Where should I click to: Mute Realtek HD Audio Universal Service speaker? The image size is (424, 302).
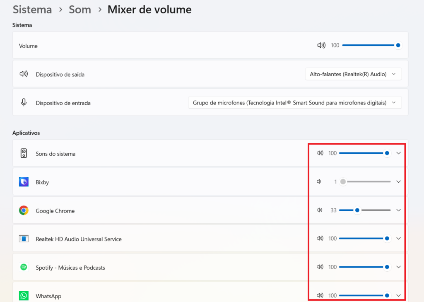click(x=320, y=238)
